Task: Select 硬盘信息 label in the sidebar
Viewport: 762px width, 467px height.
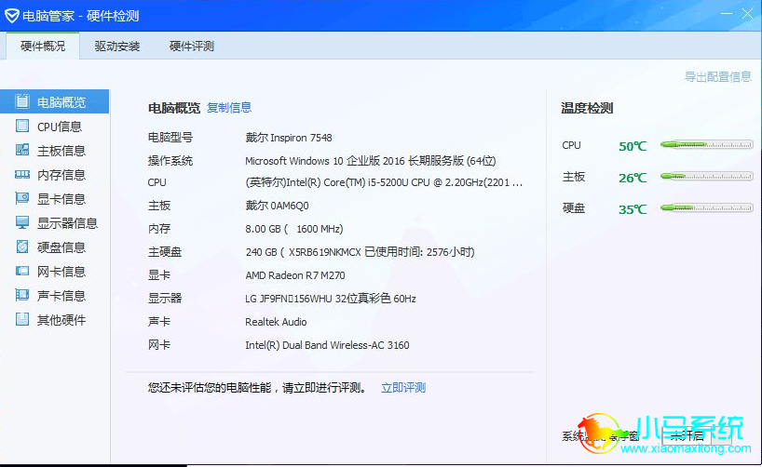Action: 61,247
